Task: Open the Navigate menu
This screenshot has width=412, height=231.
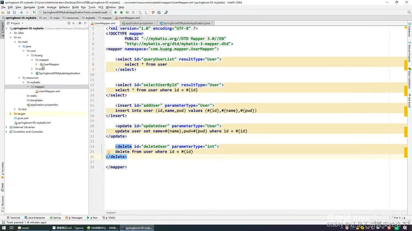Action: [x=29, y=7]
